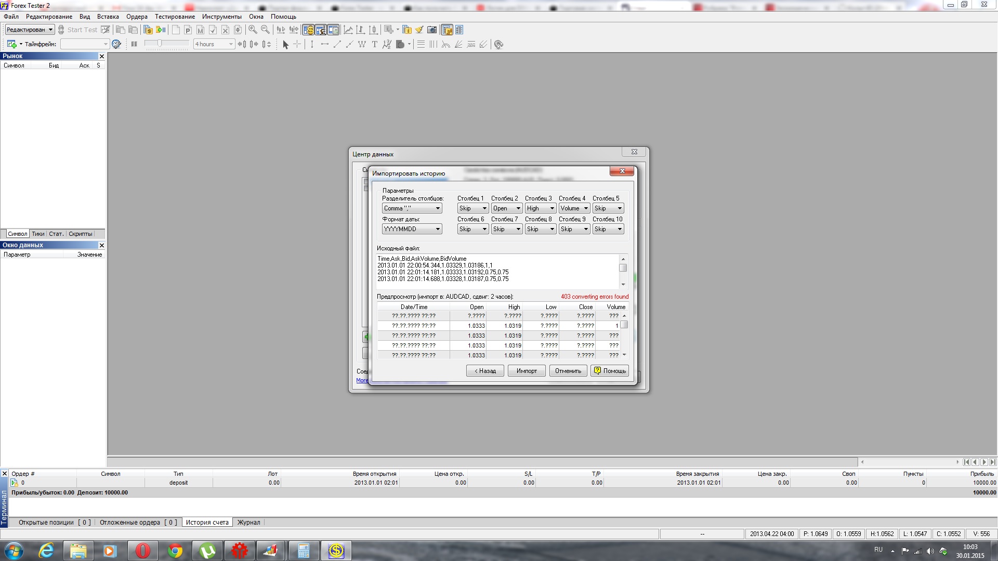Viewport: 998px width, 561px height.
Task: Select the shapes drawing tool
Action: (400, 45)
